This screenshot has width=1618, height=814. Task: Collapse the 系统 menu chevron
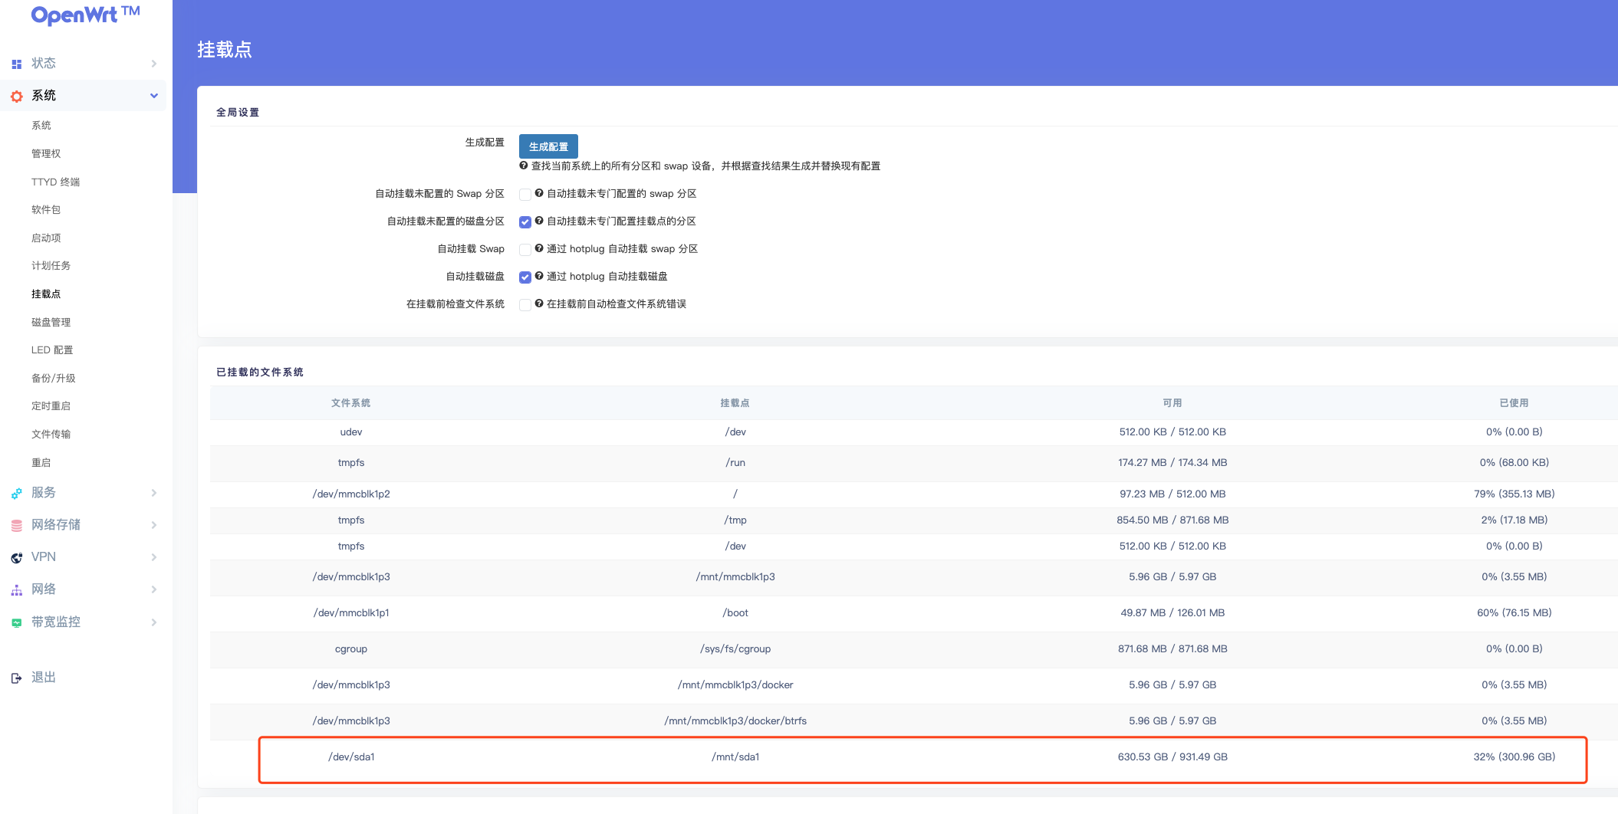point(154,95)
